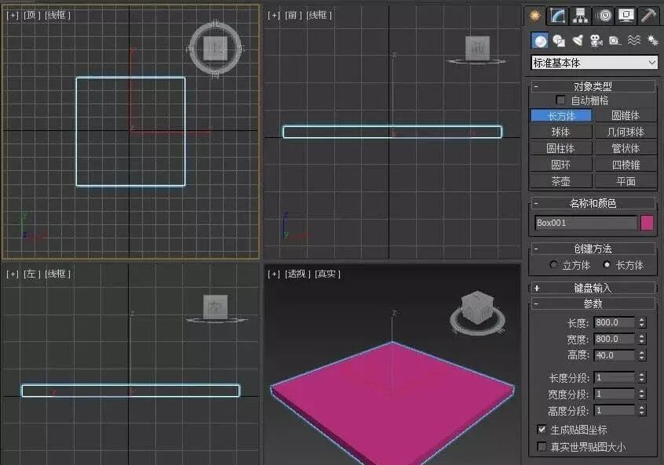This screenshot has height=465, width=664.
Task: Click the 宽度 value field
Action: click(x=615, y=339)
